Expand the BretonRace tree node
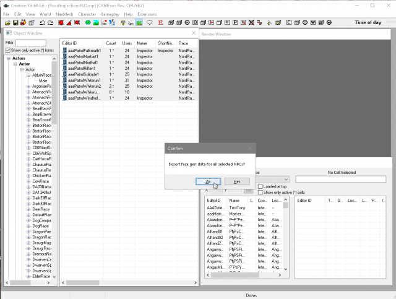Screen dimensions: 396x299 coord(28,125)
